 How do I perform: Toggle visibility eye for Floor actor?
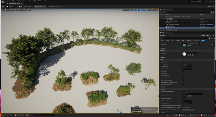(160, 28)
